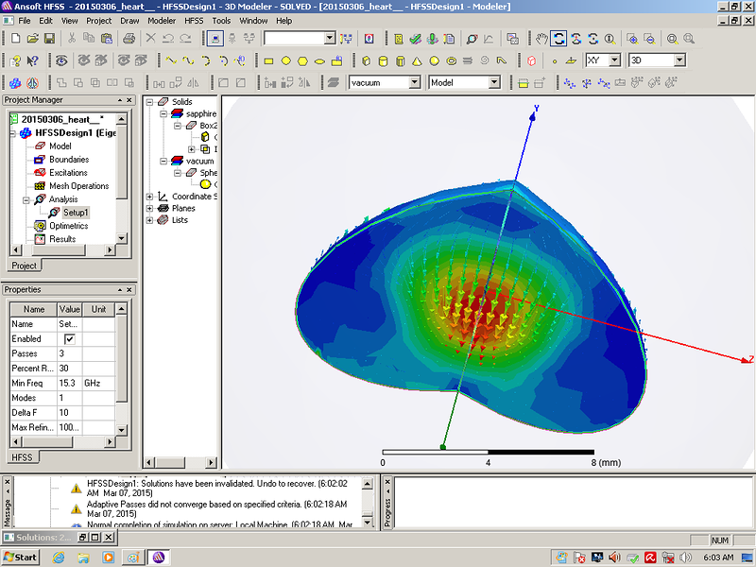Toggle the Enabled checkbox in Properties
Image resolution: width=756 pixels, height=567 pixels.
[69, 338]
